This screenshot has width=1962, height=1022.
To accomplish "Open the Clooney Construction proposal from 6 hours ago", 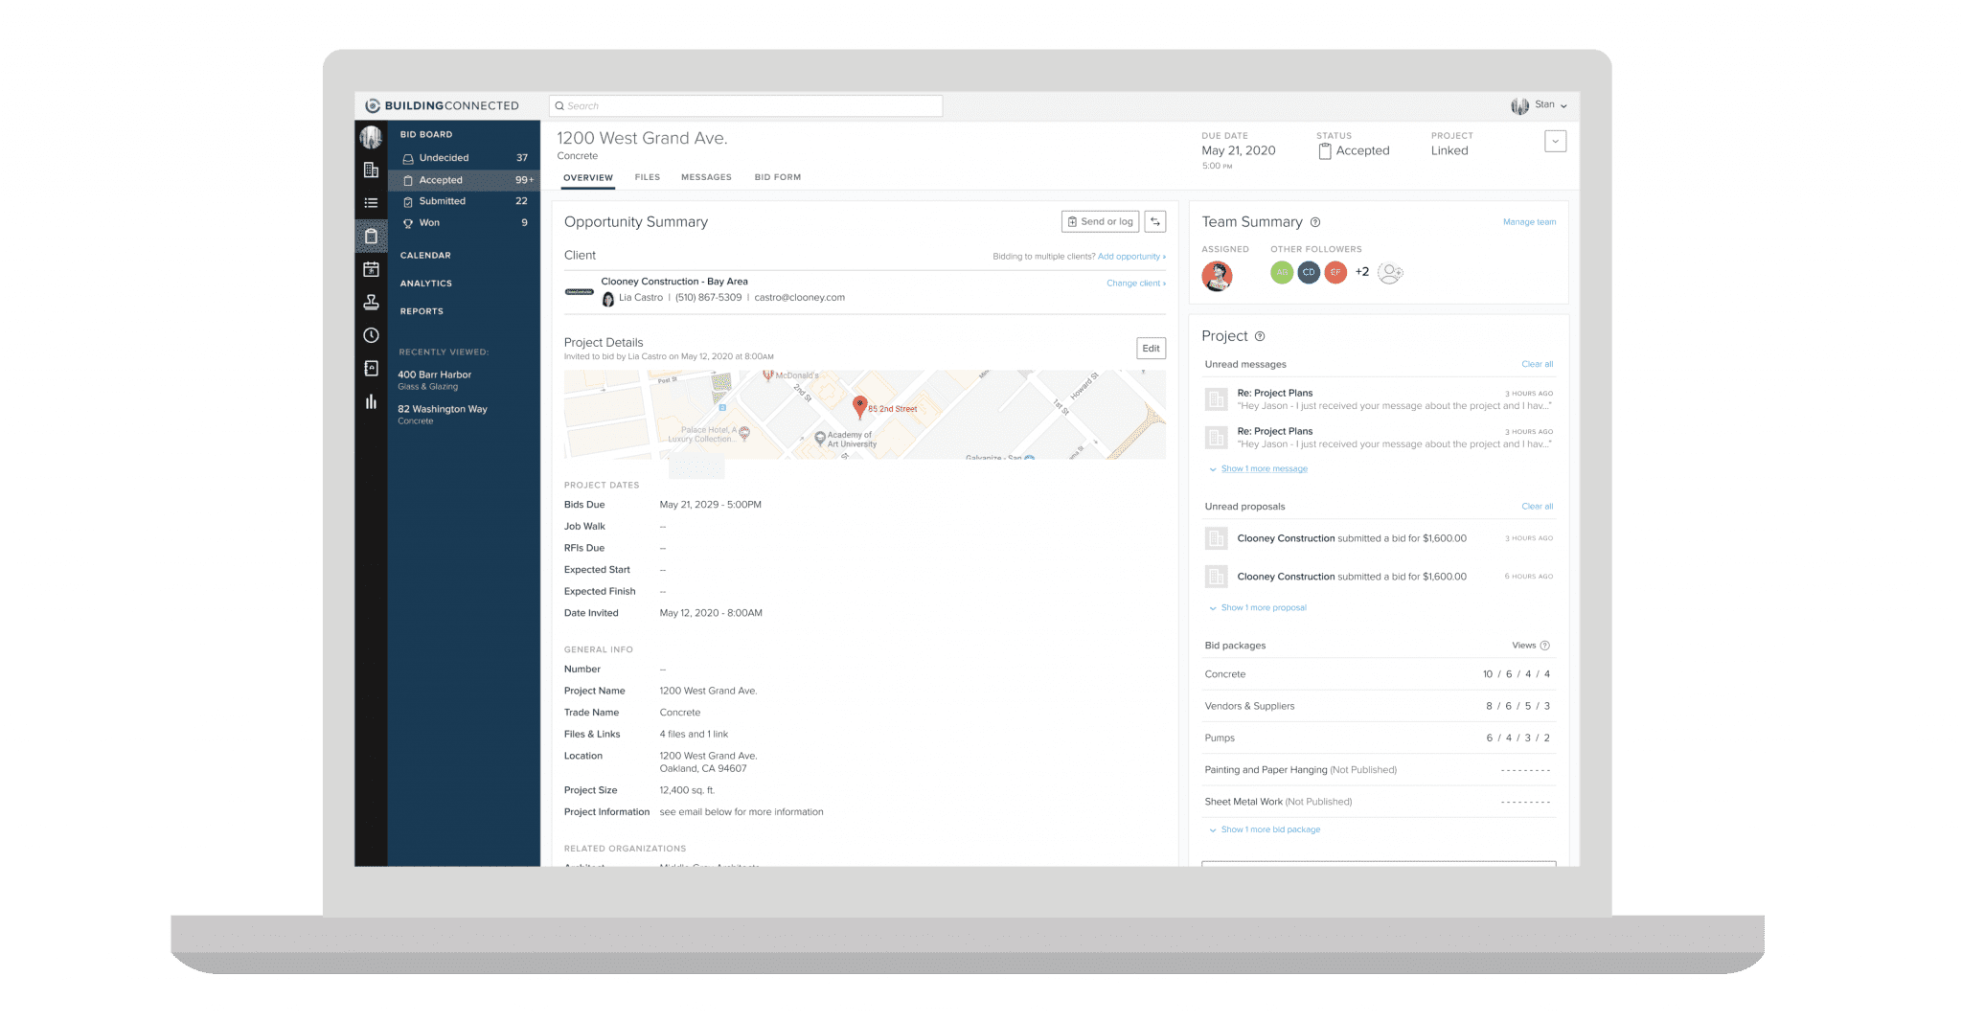I will point(1379,577).
